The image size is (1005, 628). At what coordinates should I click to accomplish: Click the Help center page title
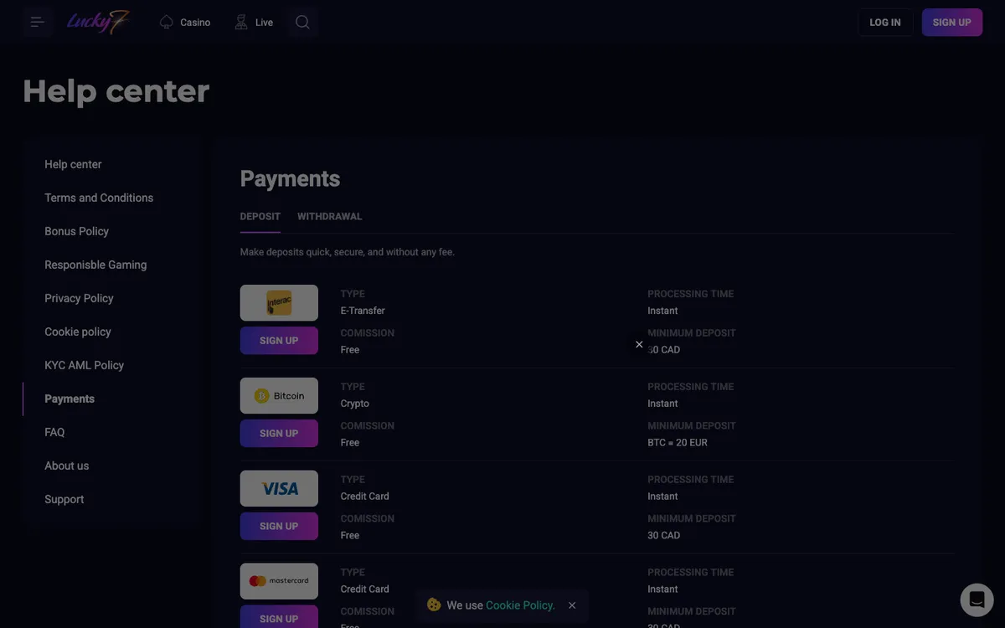[x=116, y=91]
